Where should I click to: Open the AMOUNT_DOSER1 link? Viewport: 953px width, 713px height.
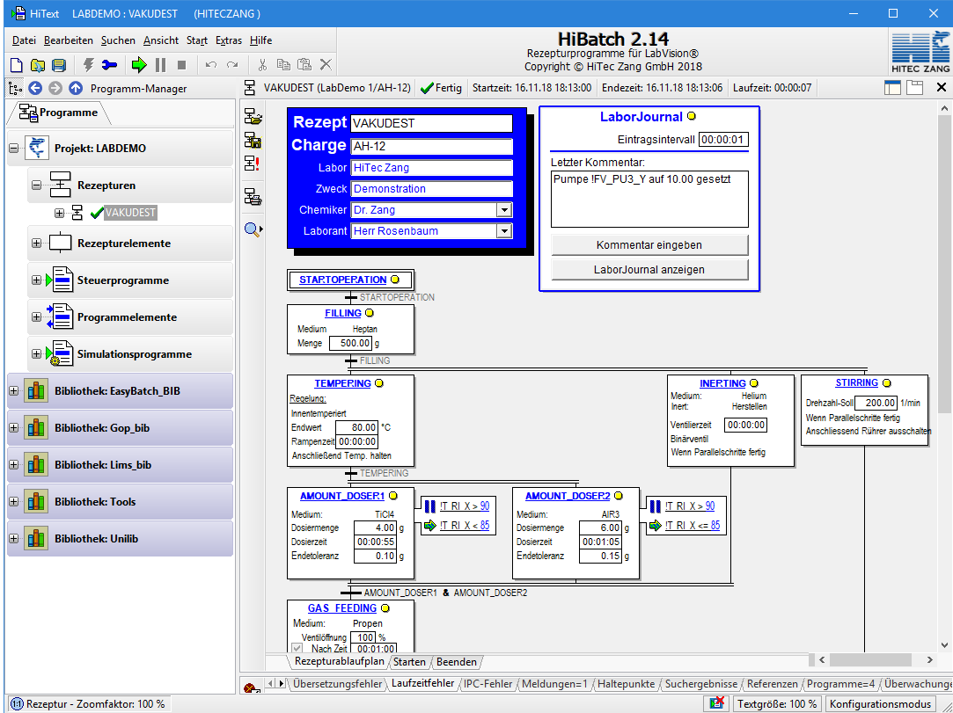(342, 496)
